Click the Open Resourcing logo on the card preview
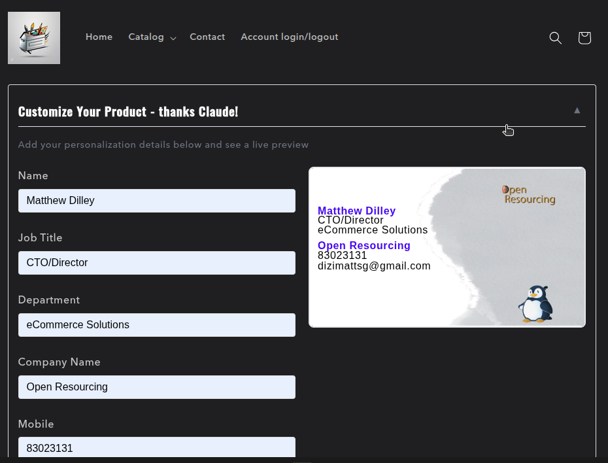Image resolution: width=608 pixels, height=463 pixels. coord(529,195)
